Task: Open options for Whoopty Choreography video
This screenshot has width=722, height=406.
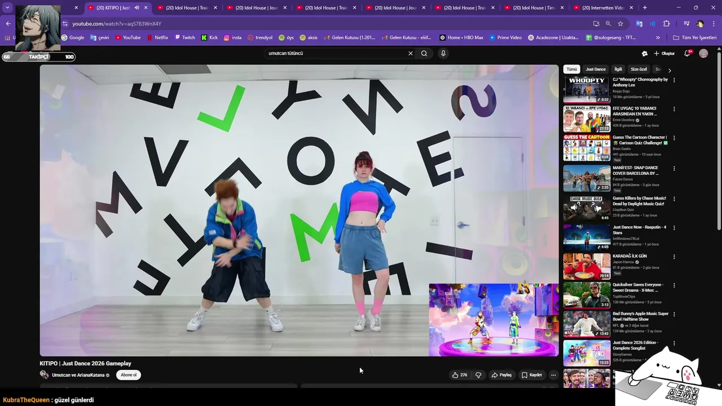Action: [674, 80]
